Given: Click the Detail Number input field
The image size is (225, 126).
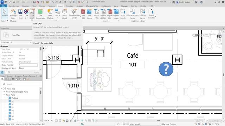Looking at the screenshot, I should 28,65.
